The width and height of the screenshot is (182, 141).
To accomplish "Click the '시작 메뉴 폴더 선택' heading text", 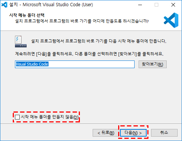I will (x=27, y=15).
